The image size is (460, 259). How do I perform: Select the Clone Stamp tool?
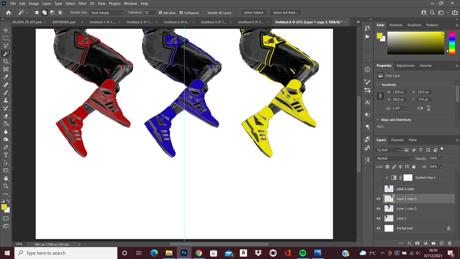click(x=6, y=100)
